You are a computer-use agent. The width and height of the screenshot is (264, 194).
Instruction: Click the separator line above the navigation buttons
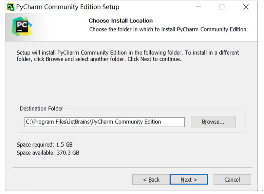[x=133, y=168]
